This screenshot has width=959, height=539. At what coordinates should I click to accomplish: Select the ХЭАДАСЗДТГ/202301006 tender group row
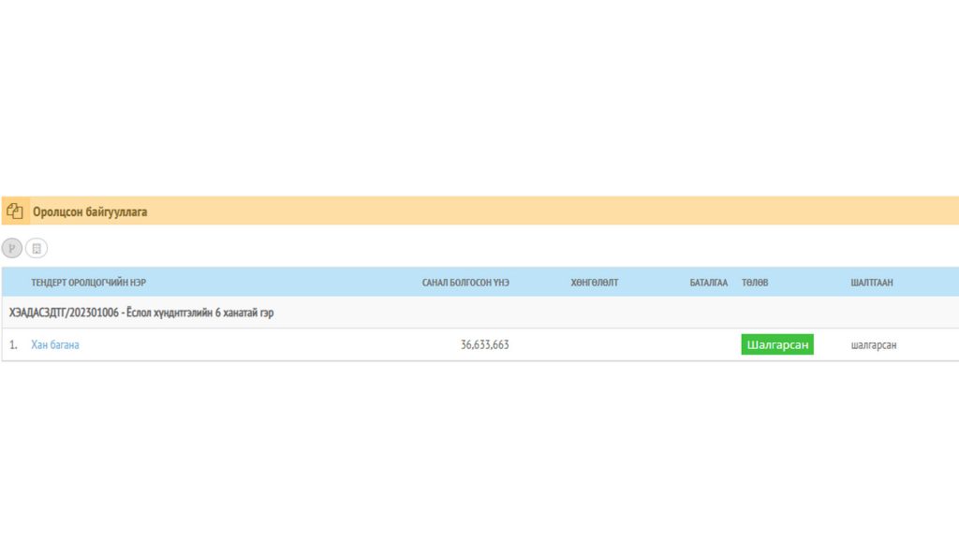480,313
